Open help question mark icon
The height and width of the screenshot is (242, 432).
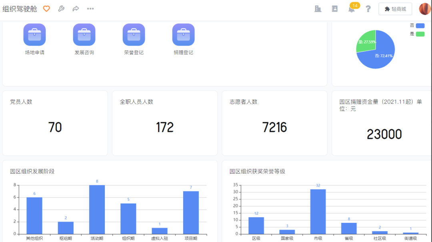pos(368,9)
